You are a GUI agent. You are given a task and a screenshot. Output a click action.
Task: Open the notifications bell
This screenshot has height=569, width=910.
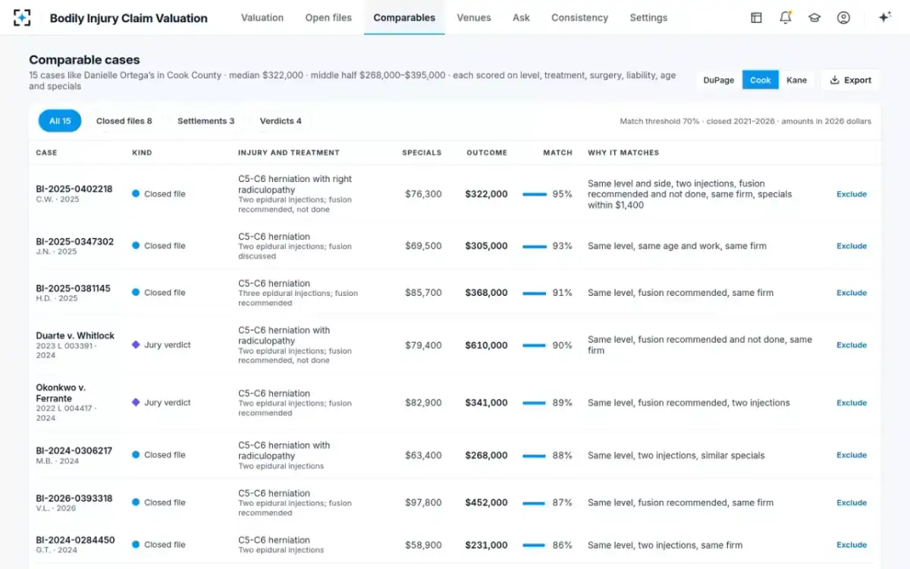tap(785, 17)
